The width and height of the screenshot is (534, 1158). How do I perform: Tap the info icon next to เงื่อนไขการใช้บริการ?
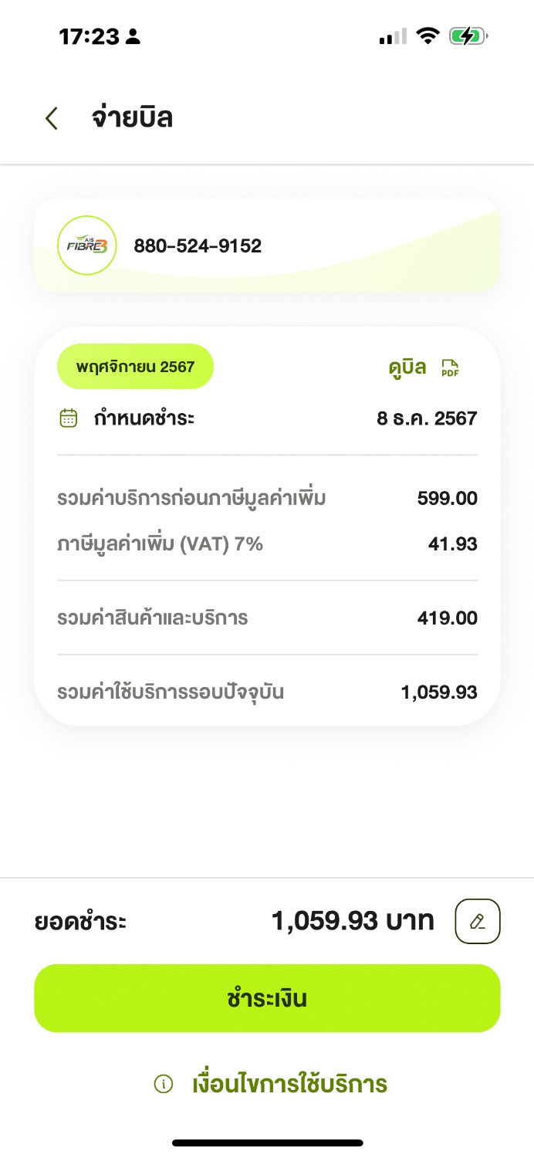point(164,1084)
